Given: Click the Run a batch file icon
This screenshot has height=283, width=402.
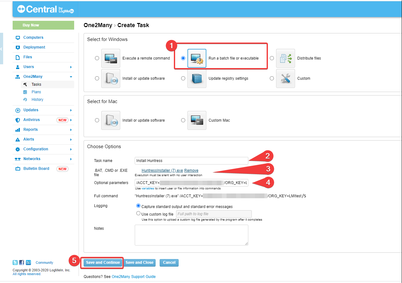Looking at the screenshot, I should 197,58.
